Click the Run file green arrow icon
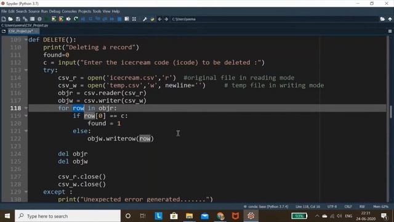 [47, 19]
